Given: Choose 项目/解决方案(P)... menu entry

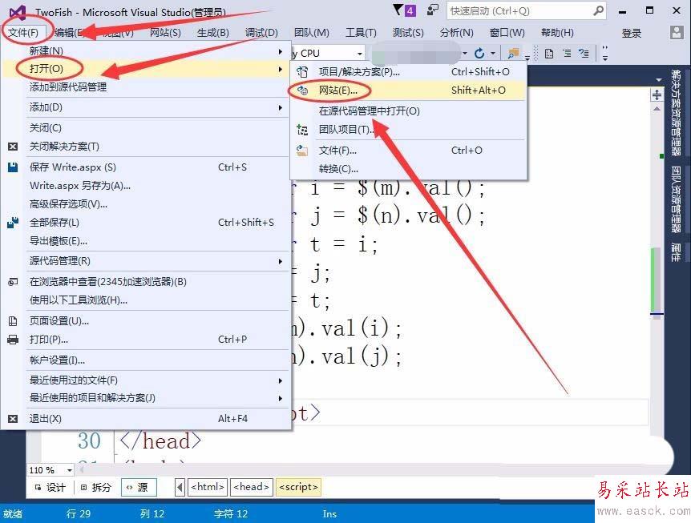Looking at the screenshot, I should point(408,72).
